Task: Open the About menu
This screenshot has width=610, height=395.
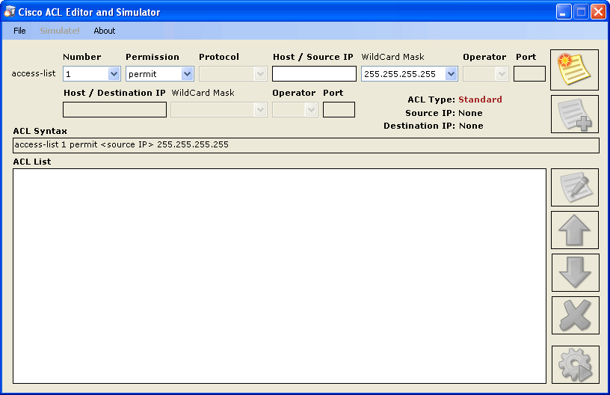Action: click(105, 31)
